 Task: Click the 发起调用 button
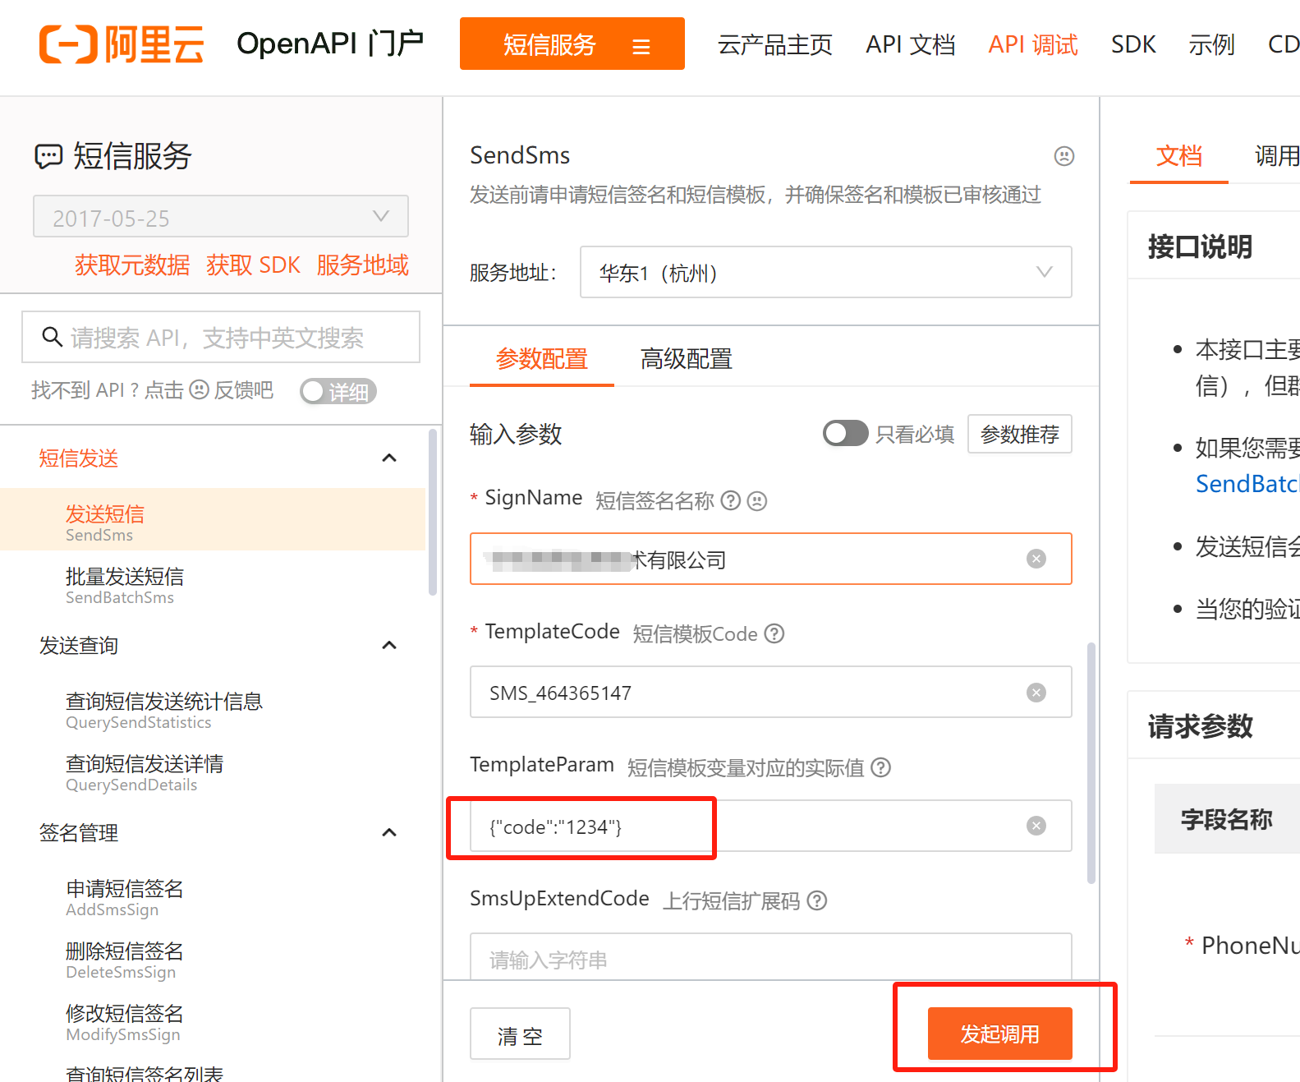click(999, 1034)
